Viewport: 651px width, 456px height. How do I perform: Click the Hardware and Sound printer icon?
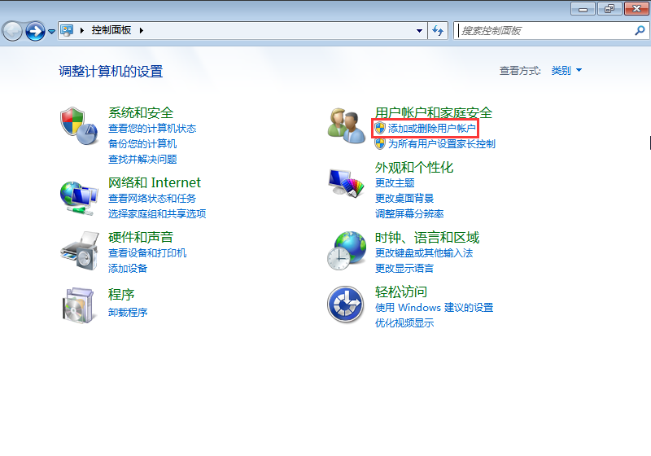click(79, 249)
